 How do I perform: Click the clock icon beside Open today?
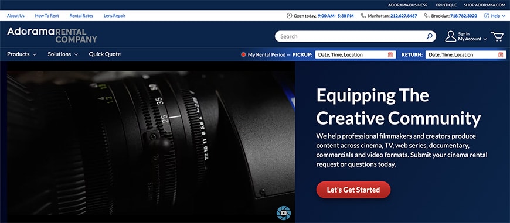coord(289,16)
